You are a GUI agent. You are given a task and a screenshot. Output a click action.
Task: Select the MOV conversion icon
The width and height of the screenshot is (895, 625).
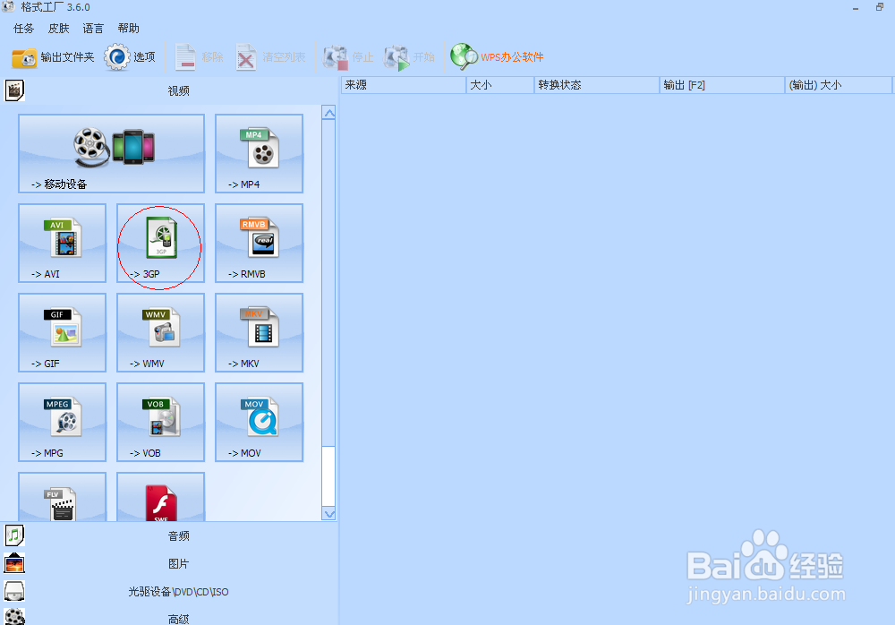point(260,423)
